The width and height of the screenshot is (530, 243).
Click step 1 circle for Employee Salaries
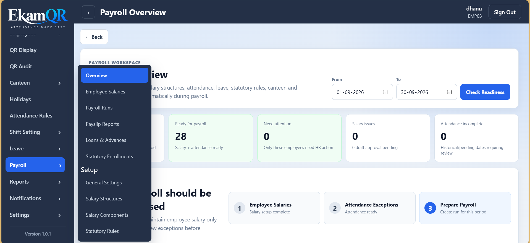(240, 208)
